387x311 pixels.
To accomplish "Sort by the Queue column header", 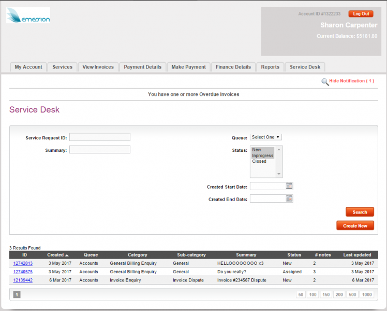I will point(91,255).
